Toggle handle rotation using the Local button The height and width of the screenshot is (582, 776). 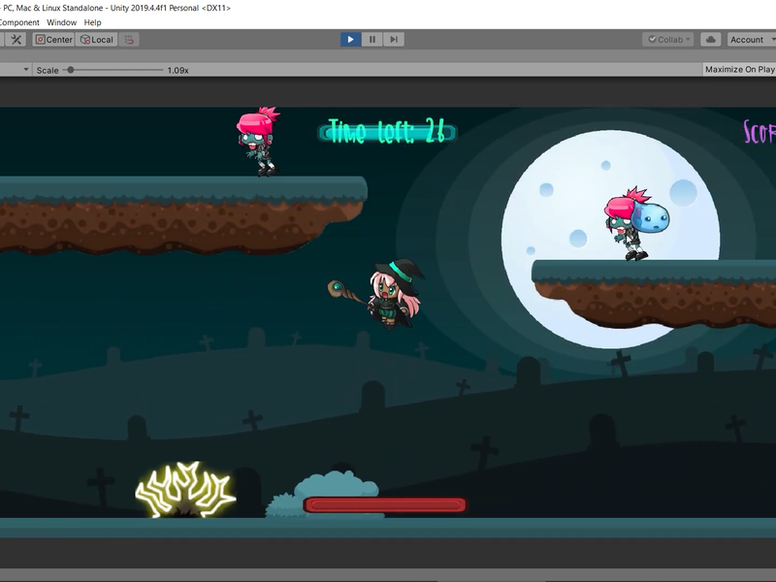point(97,40)
